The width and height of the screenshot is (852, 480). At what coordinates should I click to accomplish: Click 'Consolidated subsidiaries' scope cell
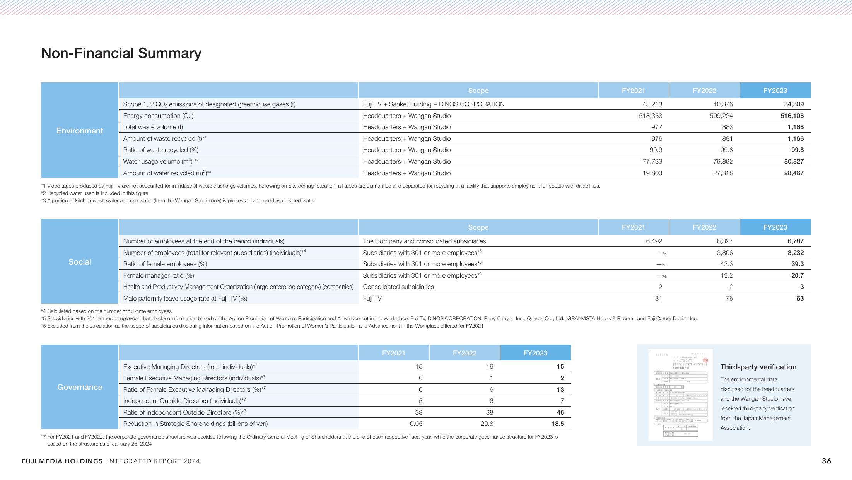tap(398, 287)
